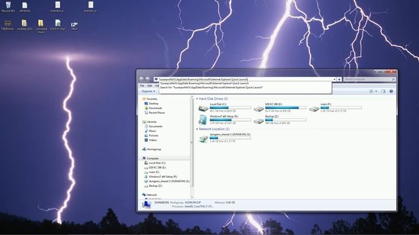Select the Local Disk (C:) drive tile
Viewport: 419px width, 235px height.
point(225,107)
